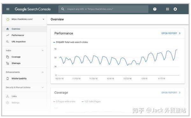Click the Sitemaps tree icon

[8, 63]
